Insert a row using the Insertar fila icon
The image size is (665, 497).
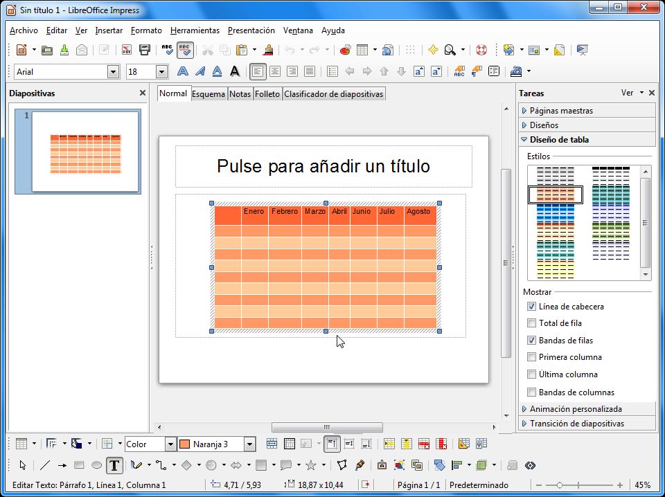pos(389,443)
